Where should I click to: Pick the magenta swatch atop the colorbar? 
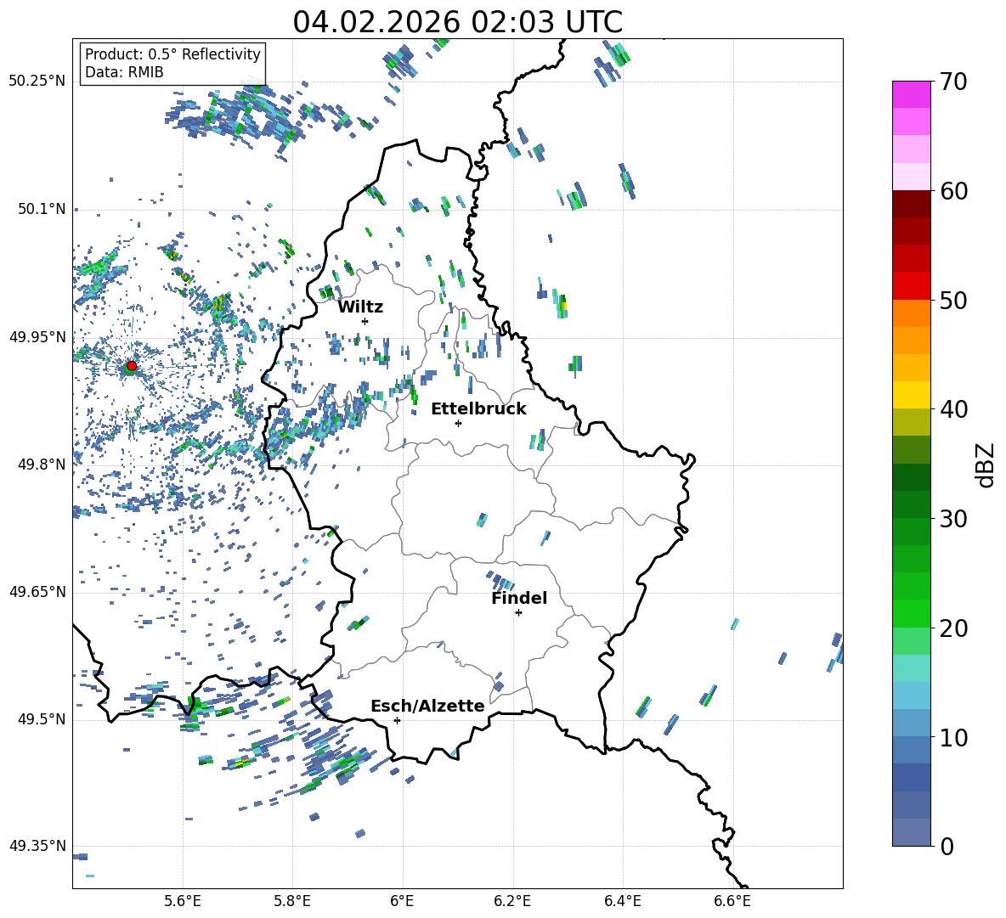click(x=912, y=94)
